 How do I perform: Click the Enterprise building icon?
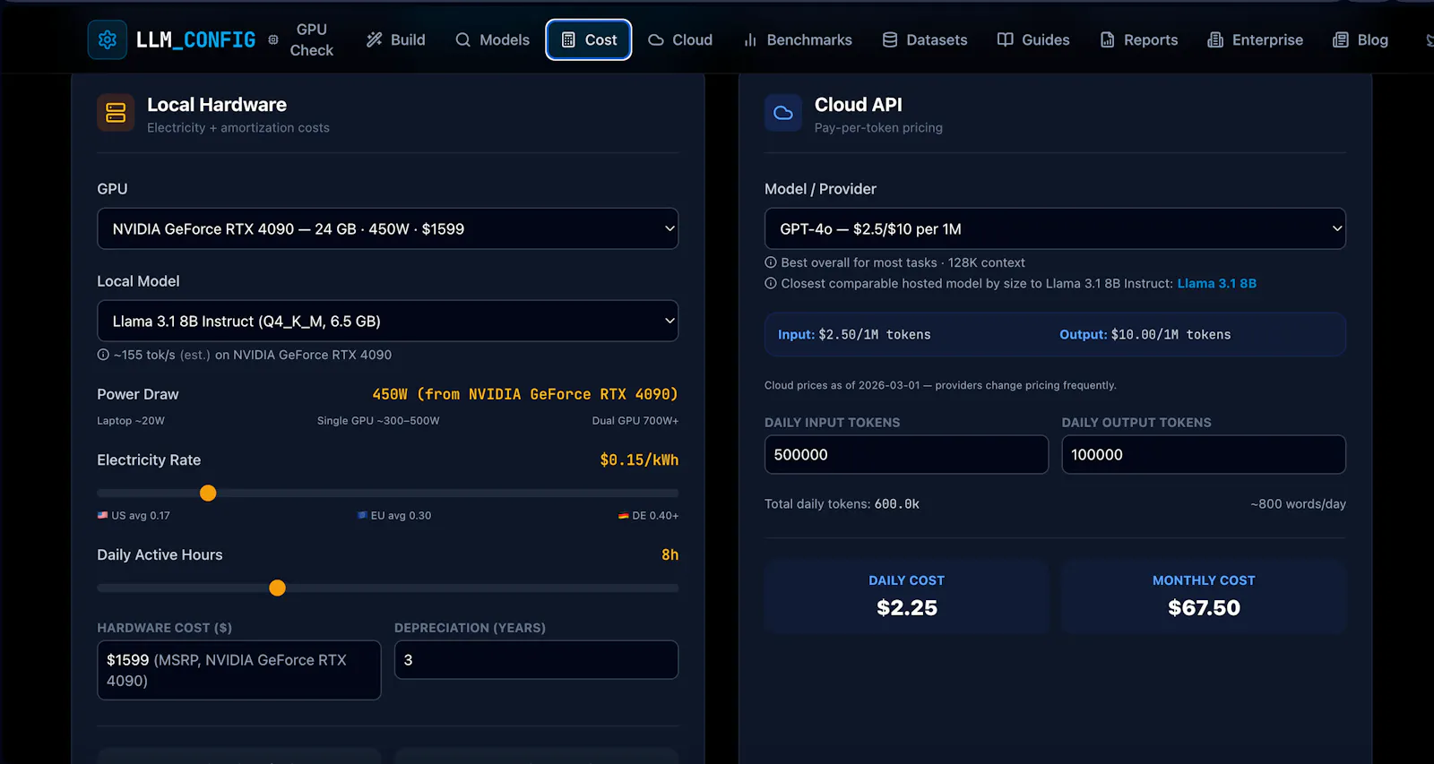1215,39
